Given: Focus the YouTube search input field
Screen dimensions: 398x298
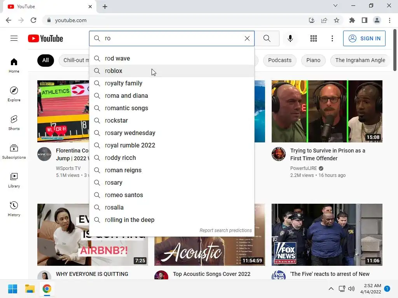Looking at the screenshot, I should (x=173, y=38).
